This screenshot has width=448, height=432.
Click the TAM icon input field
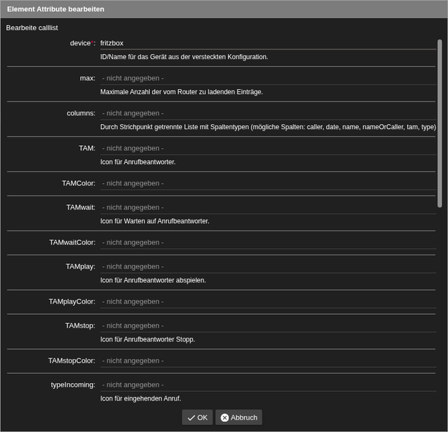click(x=268, y=148)
